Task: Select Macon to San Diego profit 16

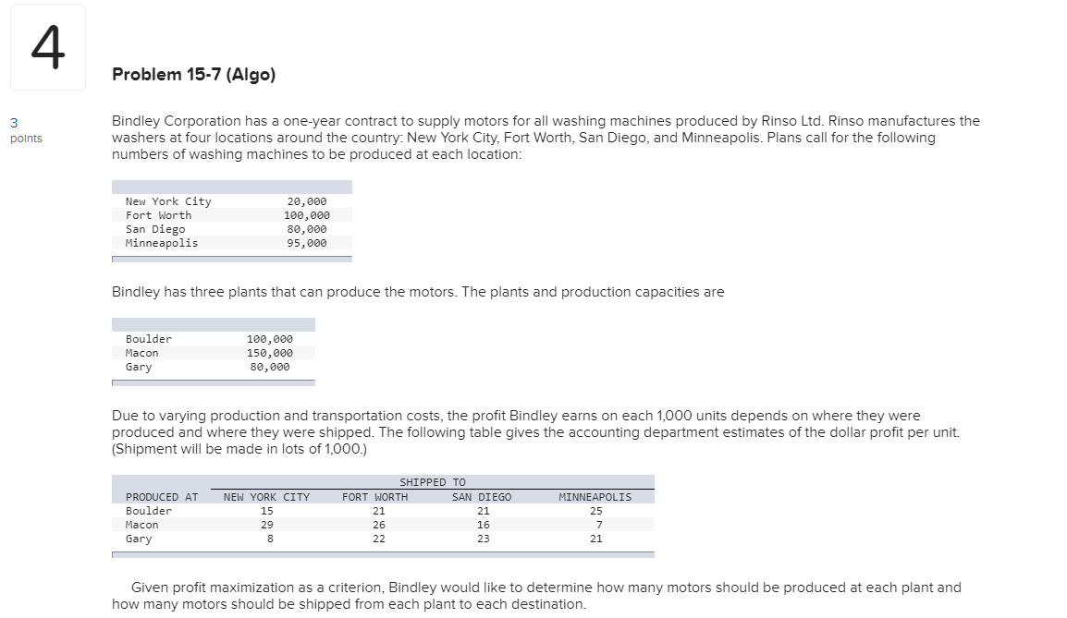Action: pyautogui.click(x=484, y=525)
